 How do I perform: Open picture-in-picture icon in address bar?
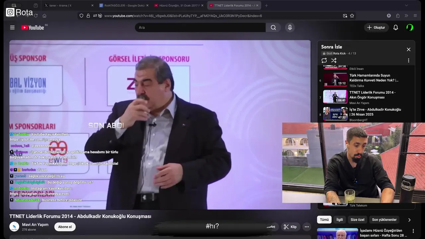point(345,16)
